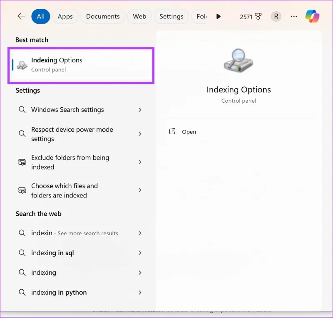Image resolution: width=333 pixels, height=318 pixels.
Task: Expand Exclude folders from being indexed chevron
Action: pyautogui.click(x=140, y=162)
